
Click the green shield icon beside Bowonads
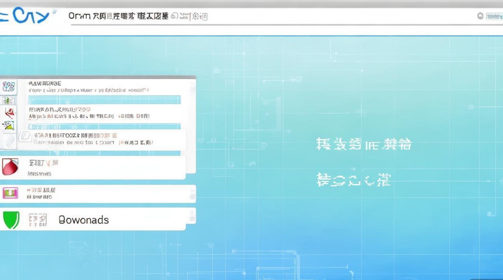11,220
